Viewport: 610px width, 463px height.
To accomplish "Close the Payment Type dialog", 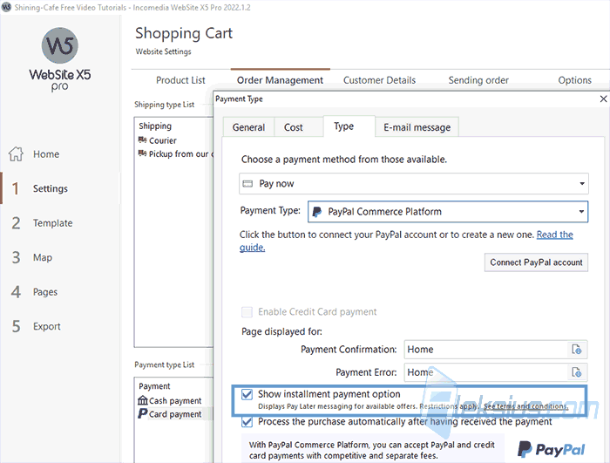I will 603,99.
